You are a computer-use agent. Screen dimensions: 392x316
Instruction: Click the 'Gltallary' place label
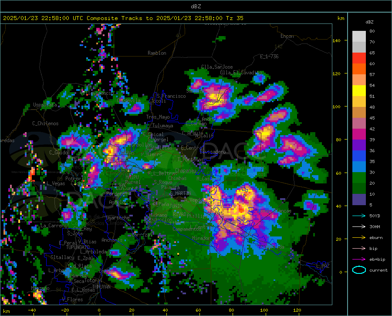tap(62, 257)
